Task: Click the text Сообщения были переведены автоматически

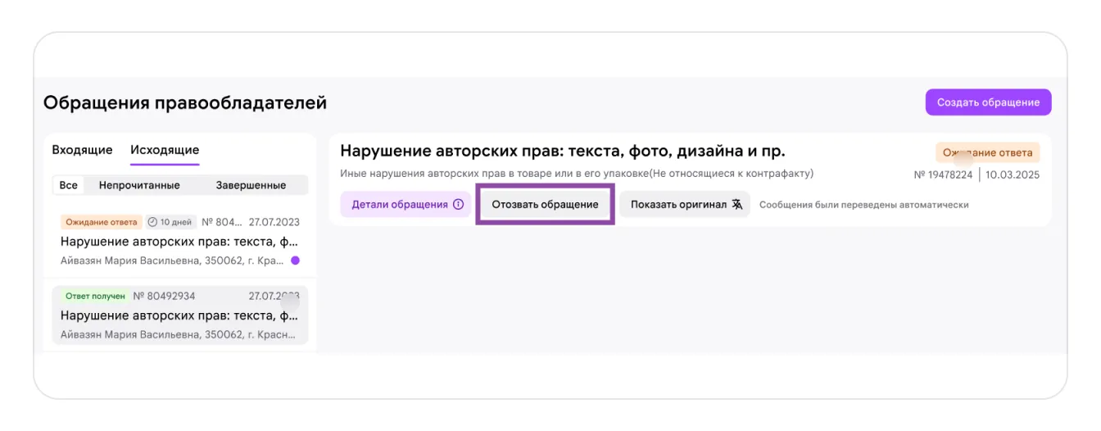Action: pos(864,205)
